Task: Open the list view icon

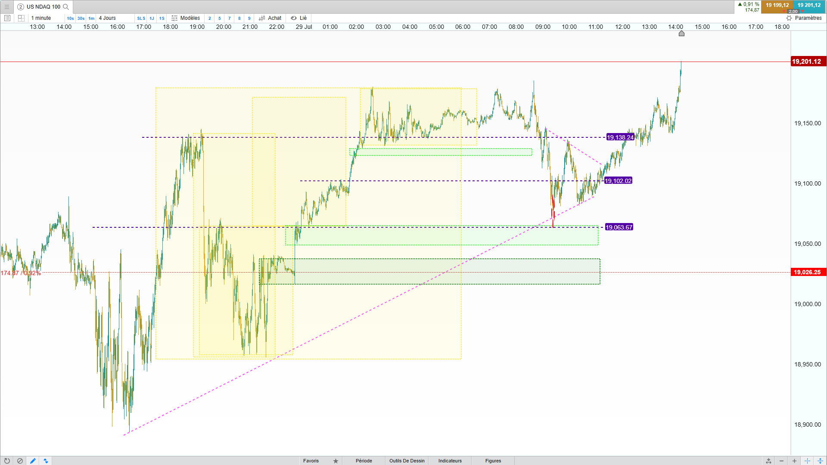Action: point(7,18)
